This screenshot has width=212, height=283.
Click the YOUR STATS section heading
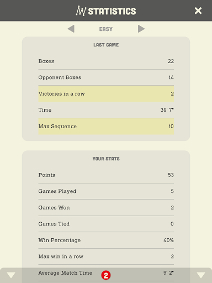coord(106,159)
